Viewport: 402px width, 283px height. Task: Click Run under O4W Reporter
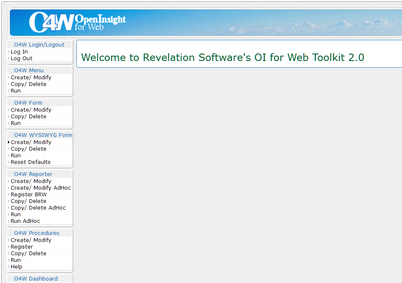click(16, 215)
